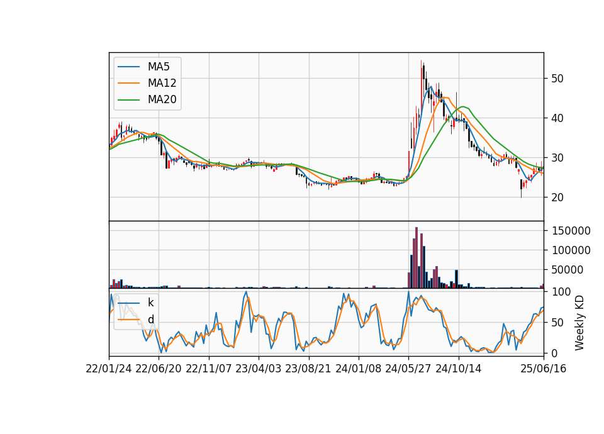Screen dimensions: 604x434
Task: Click the 22/06/20 date axis label
Action: pyautogui.click(x=159, y=369)
